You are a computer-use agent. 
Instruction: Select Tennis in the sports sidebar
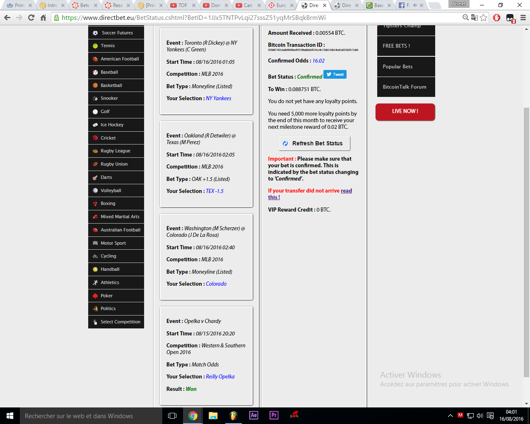click(x=116, y=46)
